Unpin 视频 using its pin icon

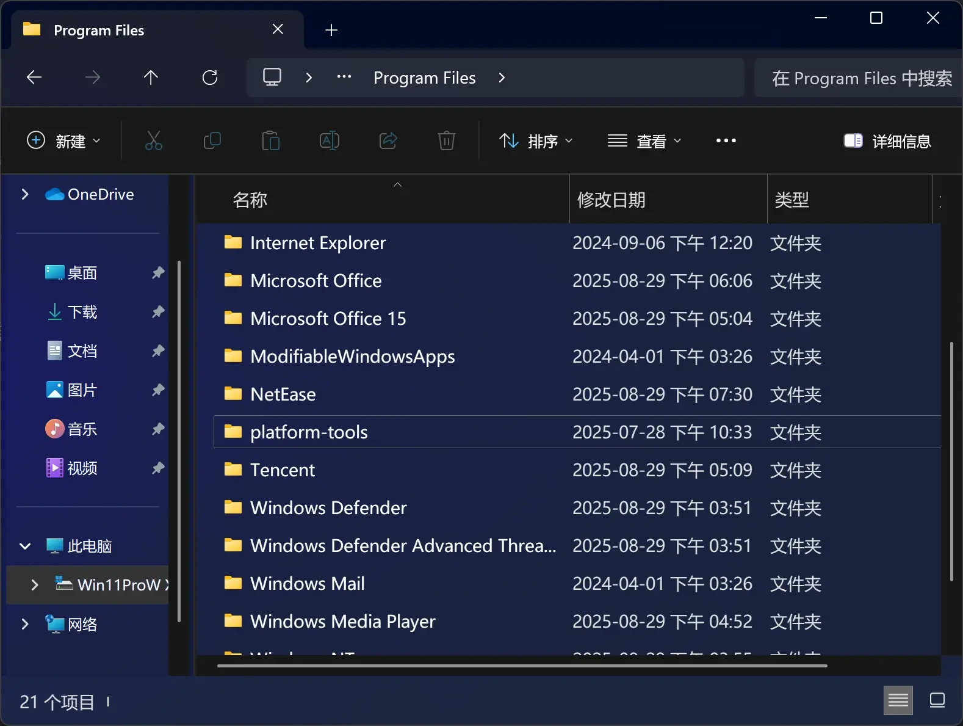coord(158,468)
